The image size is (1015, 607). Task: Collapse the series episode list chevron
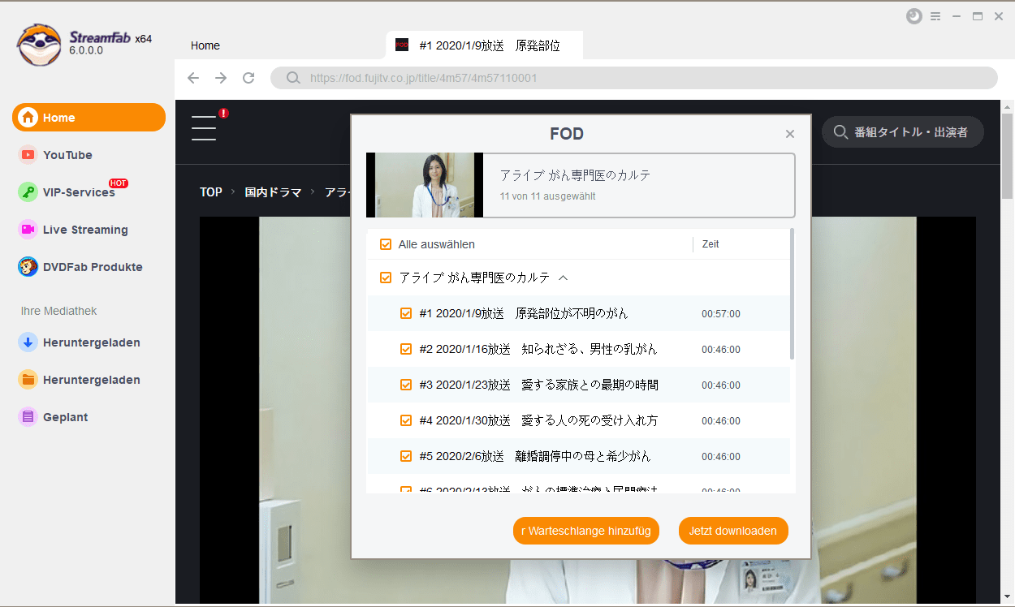(x=564, y=278)
